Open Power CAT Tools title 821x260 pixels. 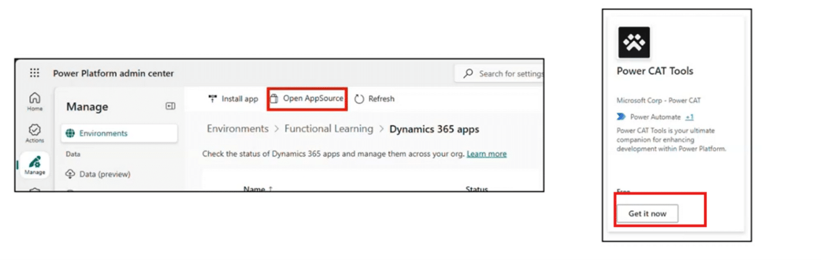pyautogui.click(x=655, y=71)
